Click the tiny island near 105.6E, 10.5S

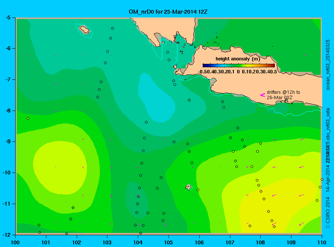click(x=188, y=187)
